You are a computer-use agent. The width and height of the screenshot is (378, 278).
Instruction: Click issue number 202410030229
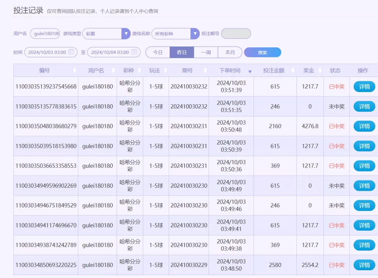pos(189,265)
